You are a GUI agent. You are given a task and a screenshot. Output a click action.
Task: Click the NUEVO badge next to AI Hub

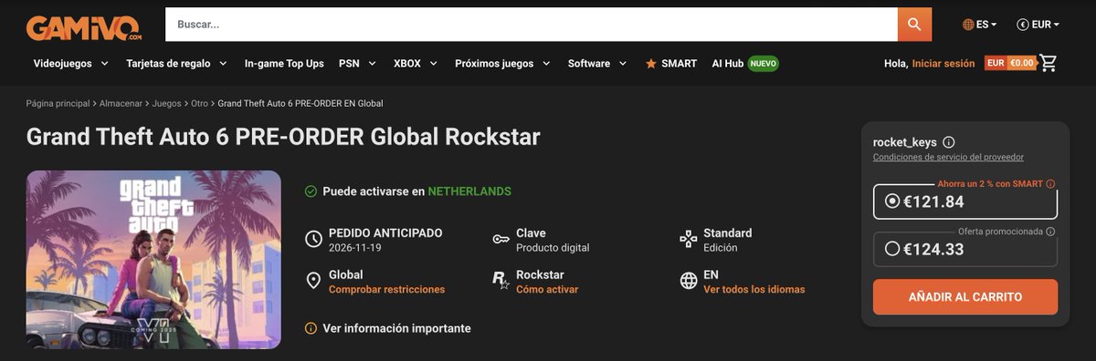click(764, 64)
